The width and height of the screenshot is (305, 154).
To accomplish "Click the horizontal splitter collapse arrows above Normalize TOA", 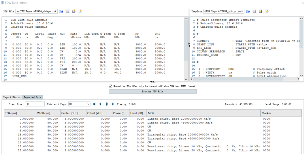I will 152,82.
